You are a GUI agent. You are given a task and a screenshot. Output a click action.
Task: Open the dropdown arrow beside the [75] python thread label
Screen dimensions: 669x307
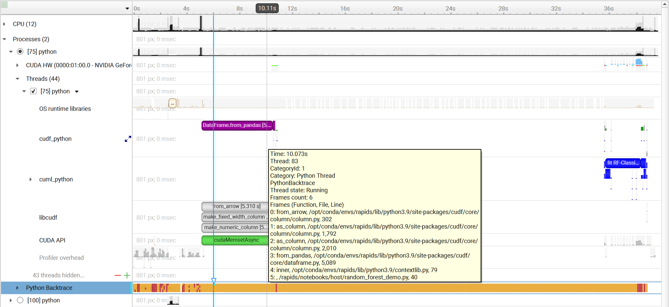coord(77,91)
